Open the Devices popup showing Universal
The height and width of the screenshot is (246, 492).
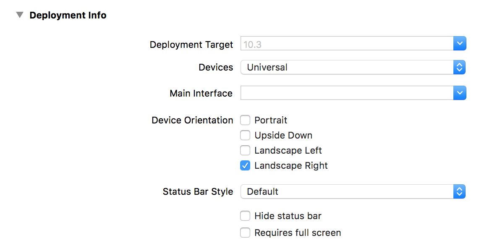(x=346, y=67)
